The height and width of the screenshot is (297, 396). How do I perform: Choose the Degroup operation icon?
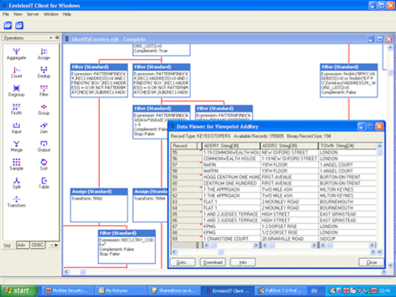tap(17, 91)
